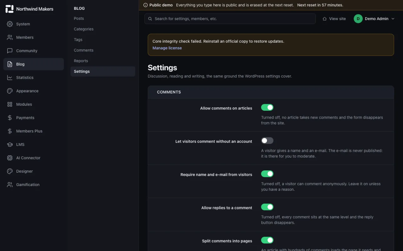Click the Northwind Makers brand name
Viewport: 403px width, 251px height.
(x=35, y=9)
